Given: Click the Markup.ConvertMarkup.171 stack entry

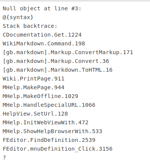Looking at the screenshot, I should click(x=68, y=52).
